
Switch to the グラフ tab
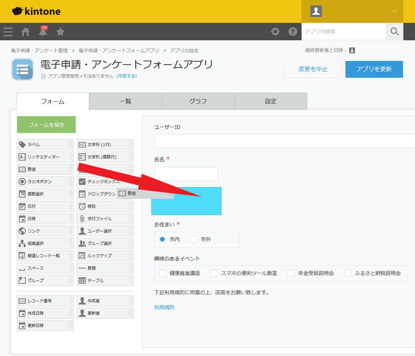197,101
